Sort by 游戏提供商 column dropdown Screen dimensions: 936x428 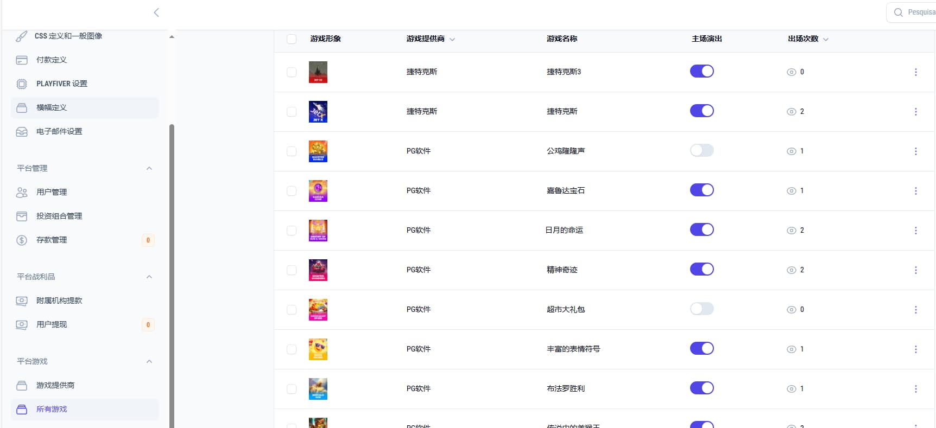(452, 40)
